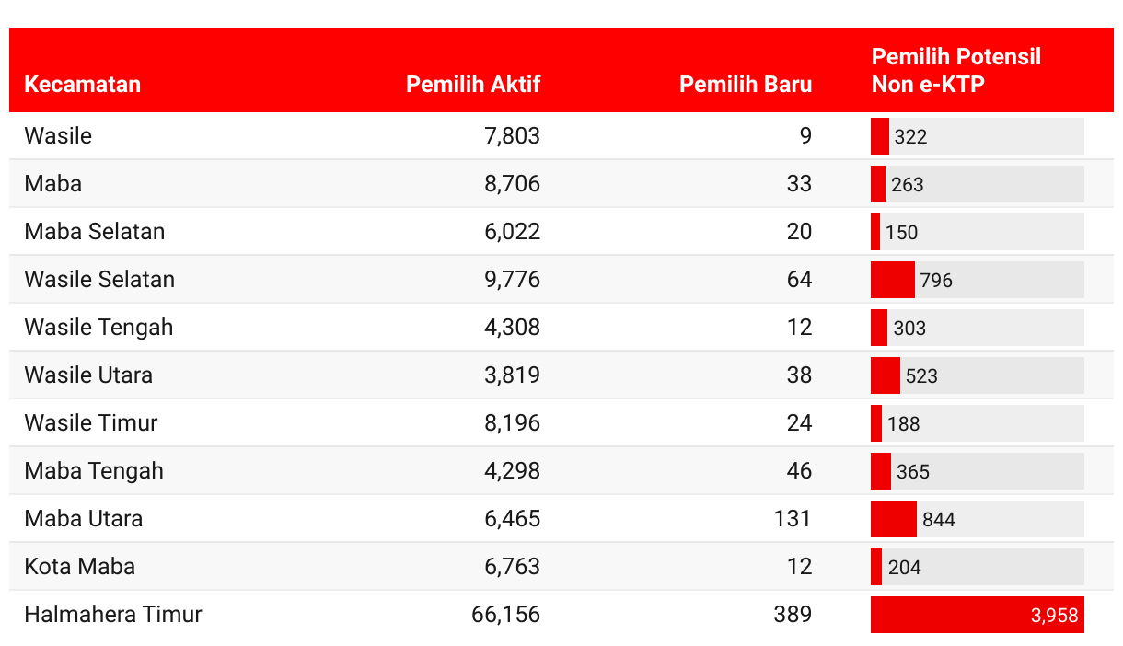The height and width of the screenshot is (646, 1123).
Task: Select the Kota Maba row label
Action: coord(80,567)
